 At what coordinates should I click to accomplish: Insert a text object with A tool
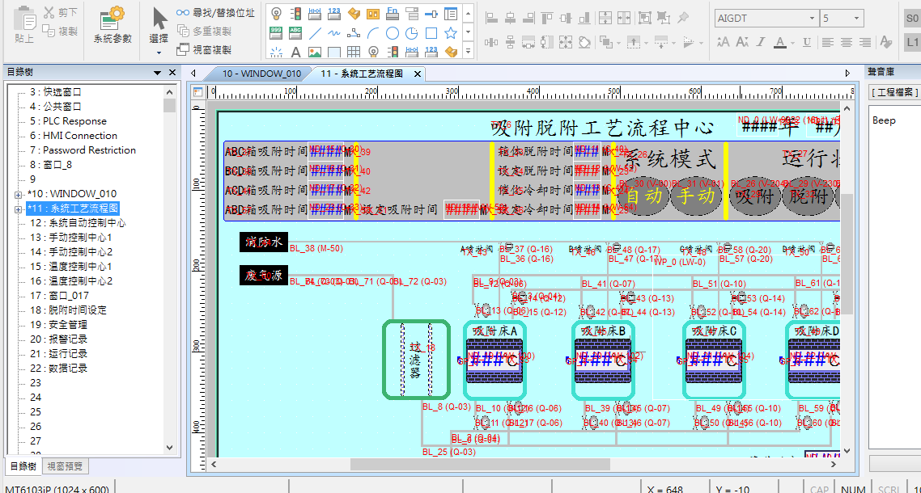[295, 53]
